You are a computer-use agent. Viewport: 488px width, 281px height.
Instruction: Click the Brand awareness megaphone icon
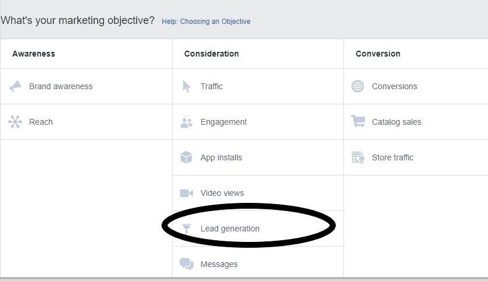point(15,86)
